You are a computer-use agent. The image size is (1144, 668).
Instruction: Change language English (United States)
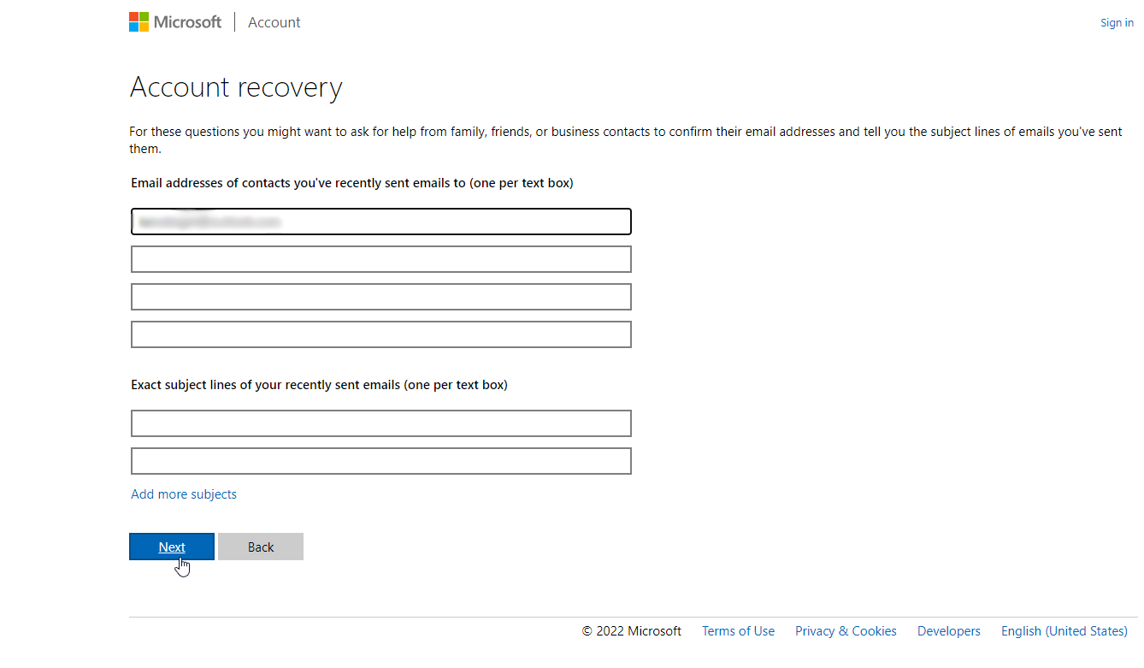(1064, 631)
